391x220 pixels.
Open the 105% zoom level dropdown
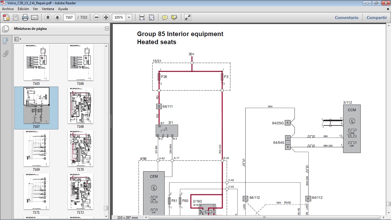(x=129, y=17)
